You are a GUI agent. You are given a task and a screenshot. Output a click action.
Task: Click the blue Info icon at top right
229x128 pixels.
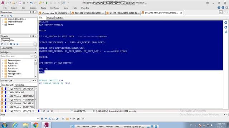[x=223, y=7]
